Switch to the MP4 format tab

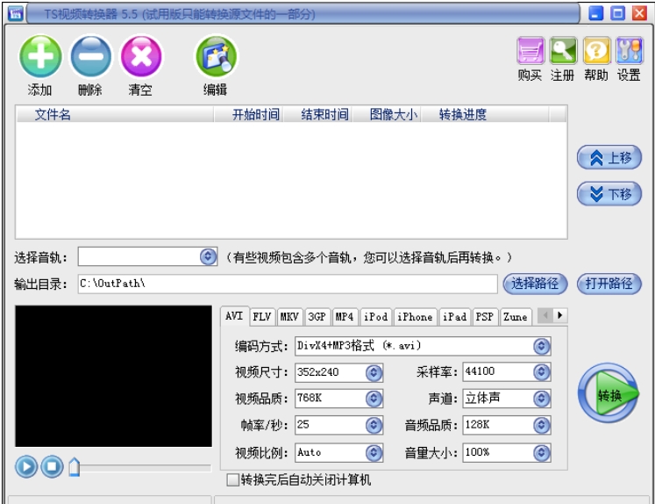(x=345, y=317)
